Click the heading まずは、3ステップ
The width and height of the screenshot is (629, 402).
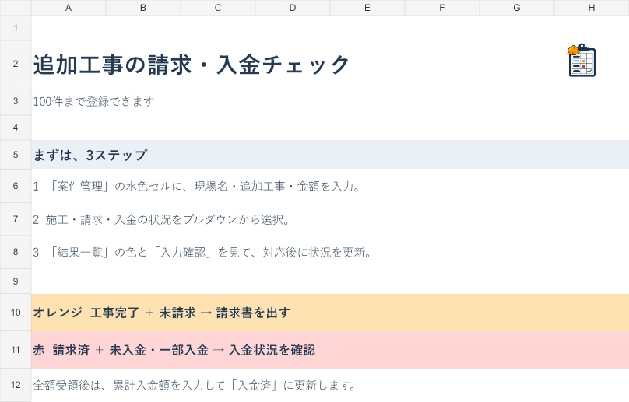(x=90, y=155)
